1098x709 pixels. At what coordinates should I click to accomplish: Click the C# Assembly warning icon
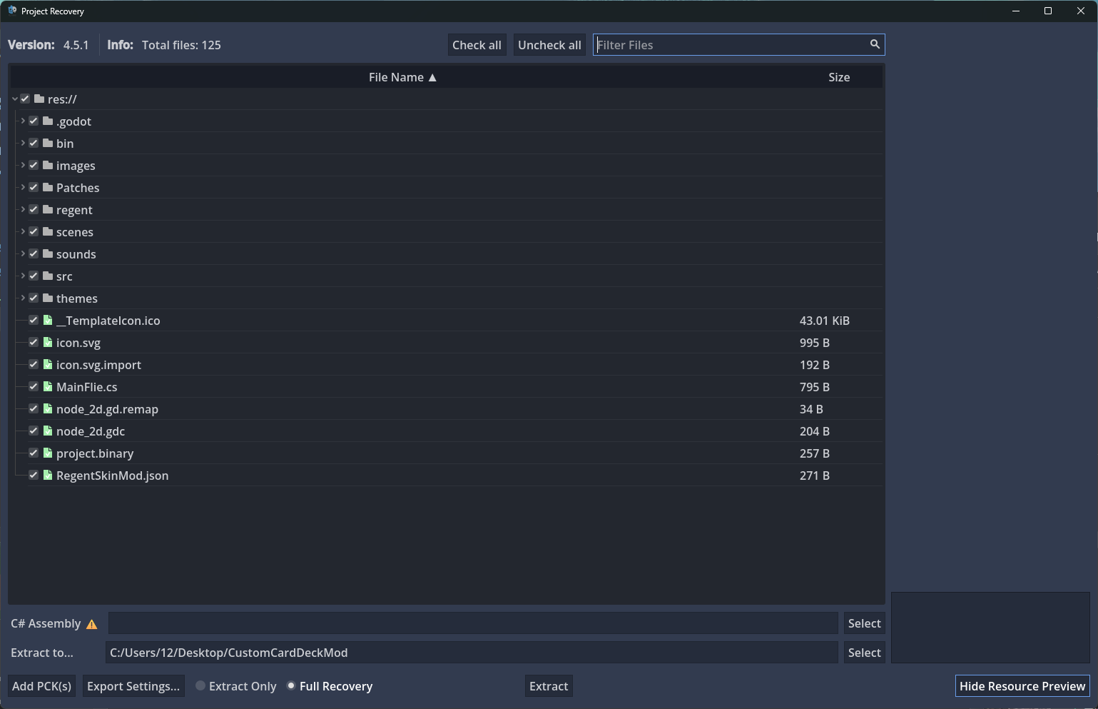(91, 624)
